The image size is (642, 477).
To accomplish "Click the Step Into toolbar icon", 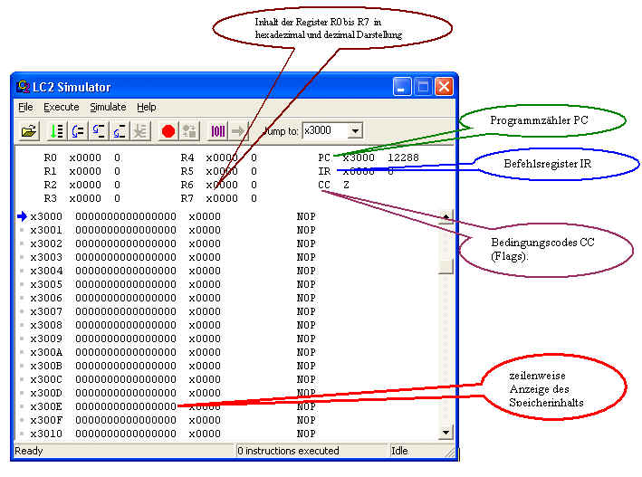I will (99, 131).
